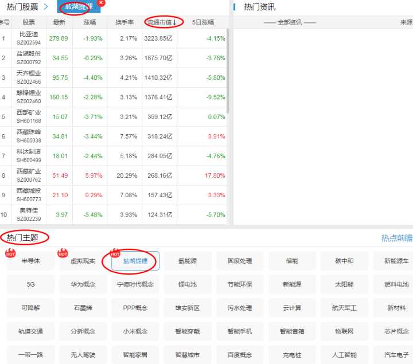
Task: Select the 盐湖提锂 hot theme button
Action: pos(135,261)
